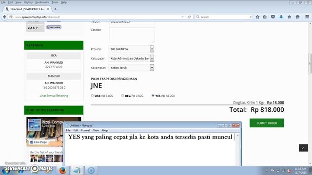Open Lihat Semua Rekening link

(54, 96)
